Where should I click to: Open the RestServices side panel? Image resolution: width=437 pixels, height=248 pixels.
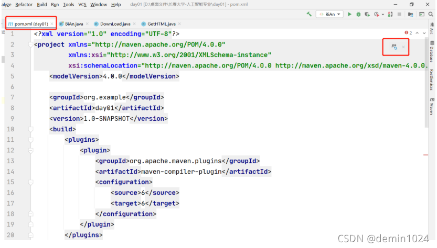(x=432, y=80)
